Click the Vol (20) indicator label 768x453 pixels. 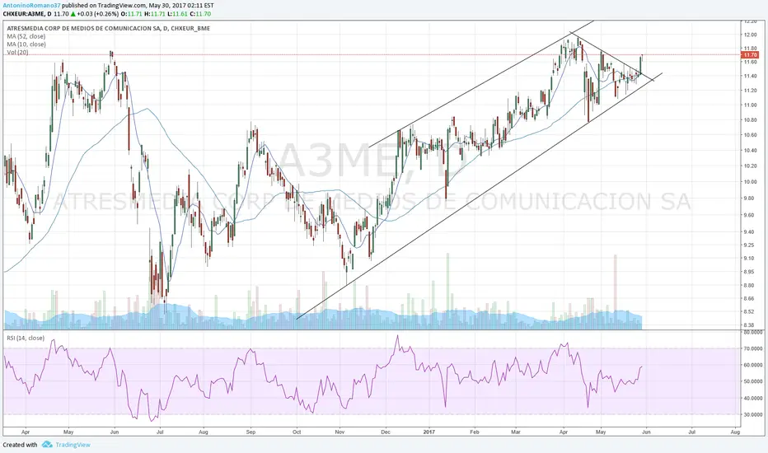click(17, 52)
